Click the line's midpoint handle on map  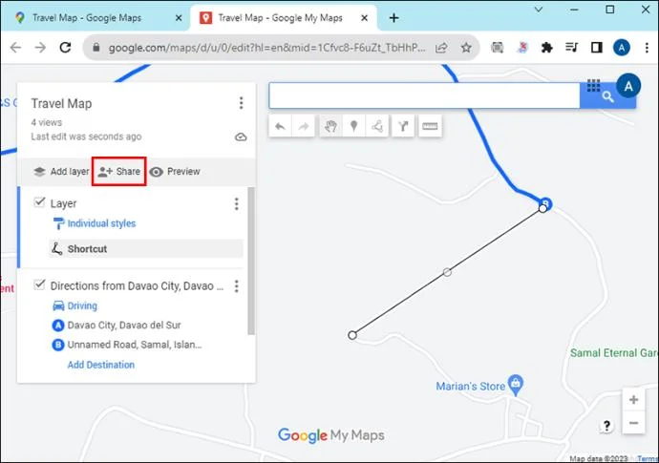447,272
